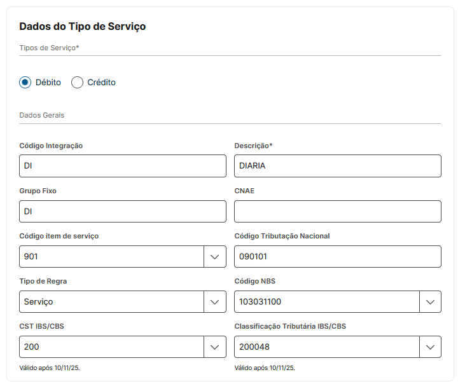Click chevron arrow of Tipo de Regra
This screenshot has height=384, width=458.
coord(214,302)
